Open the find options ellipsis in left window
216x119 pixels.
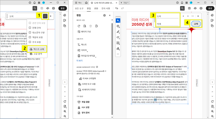click(45, 16)
